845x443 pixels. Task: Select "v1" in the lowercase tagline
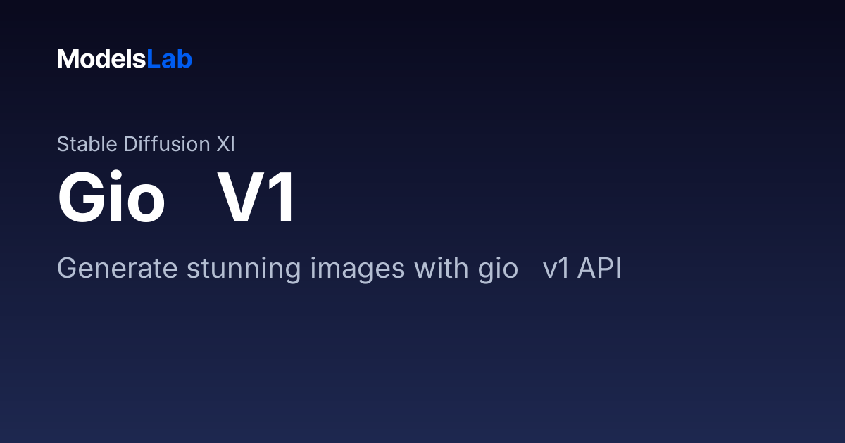pos(557,269)
